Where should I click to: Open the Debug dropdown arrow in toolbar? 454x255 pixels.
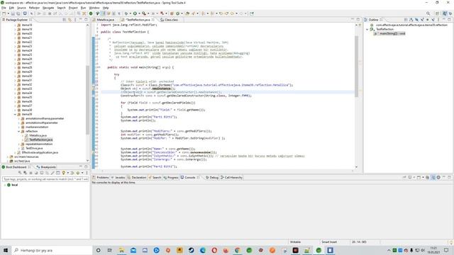130,13
